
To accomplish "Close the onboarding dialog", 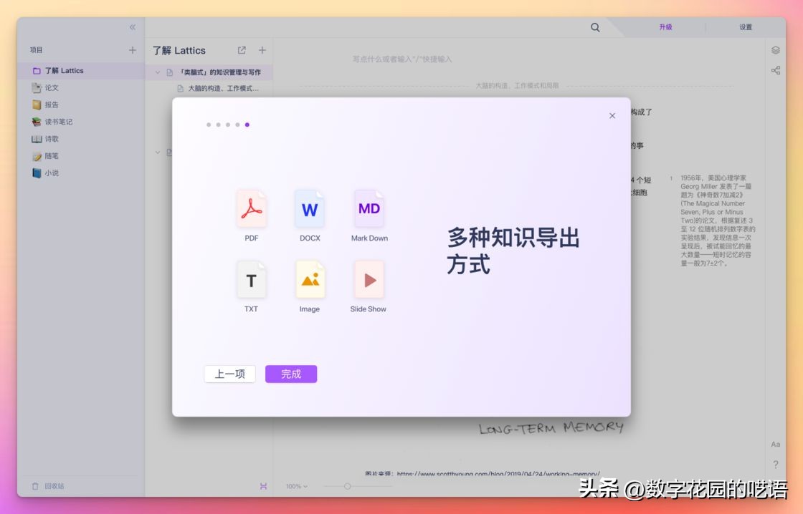I will [612, 115].
